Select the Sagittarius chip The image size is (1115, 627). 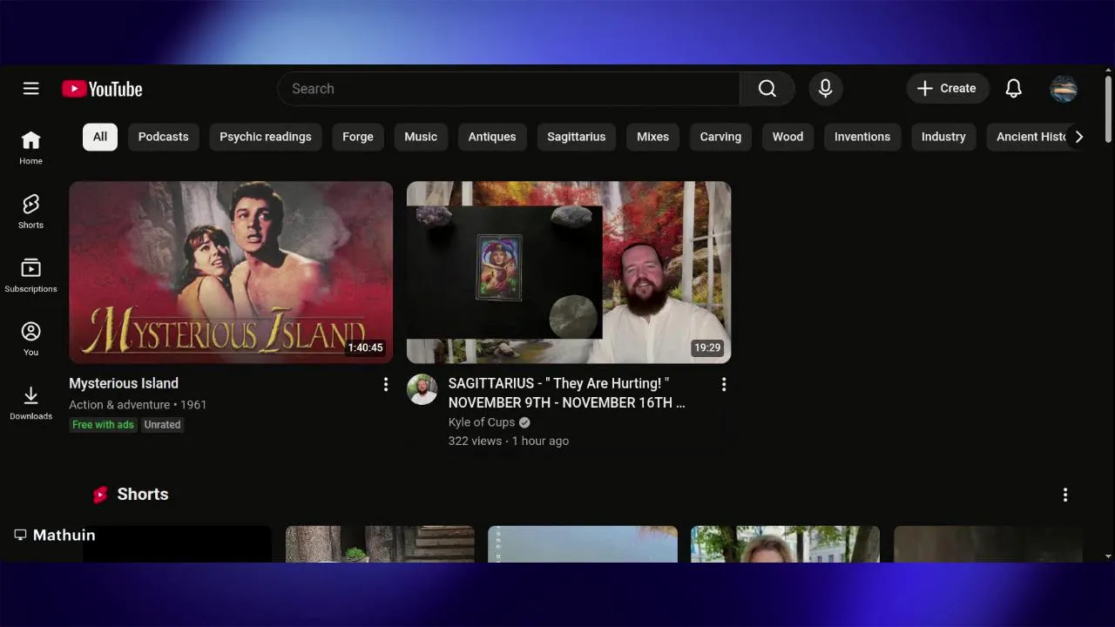(576, 137)
